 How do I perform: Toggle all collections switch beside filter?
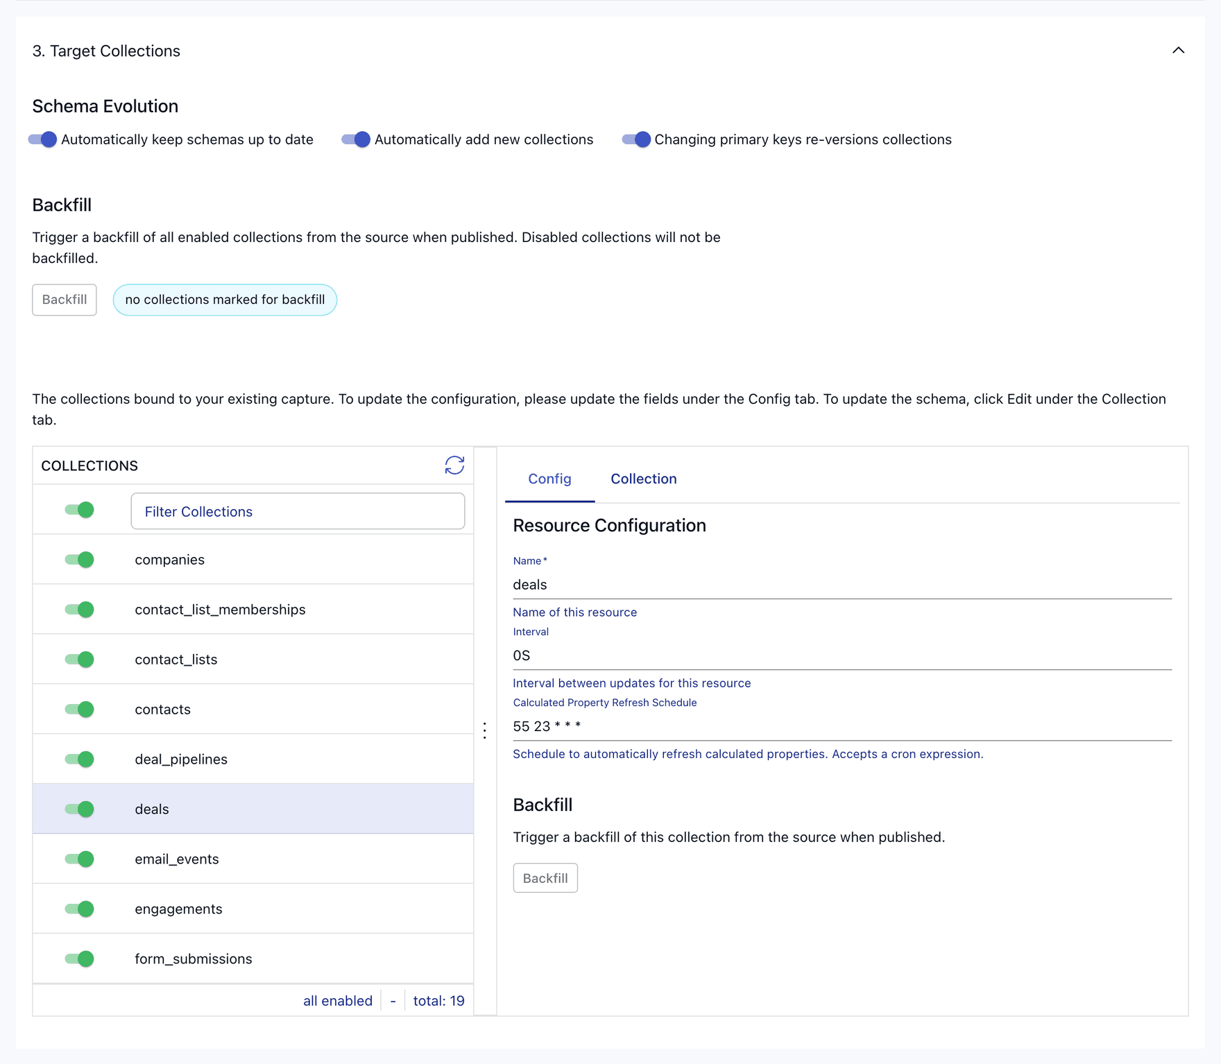pyautogui.click(x=80, y=510)
